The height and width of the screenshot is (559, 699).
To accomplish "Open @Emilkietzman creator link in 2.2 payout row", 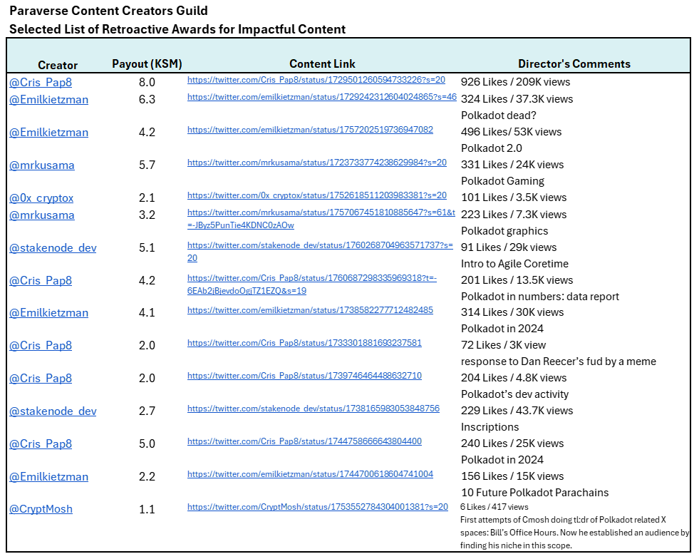I will pos(49,477).
